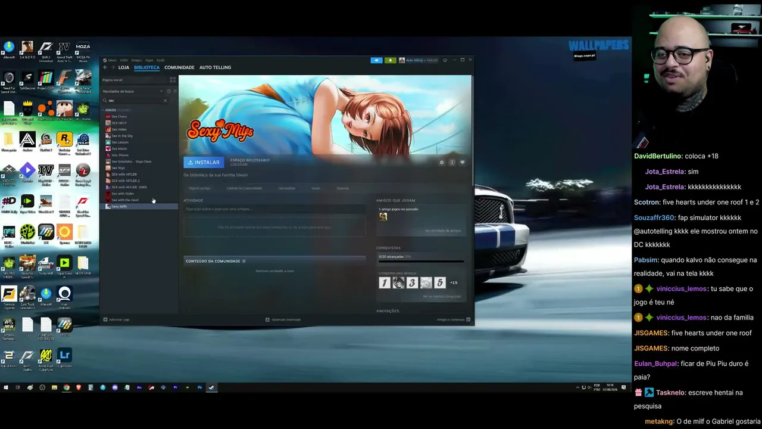The image size is (762, 429).
Task: Open Grand Theft Auto IV desktop icon
Action: (64, 51)
